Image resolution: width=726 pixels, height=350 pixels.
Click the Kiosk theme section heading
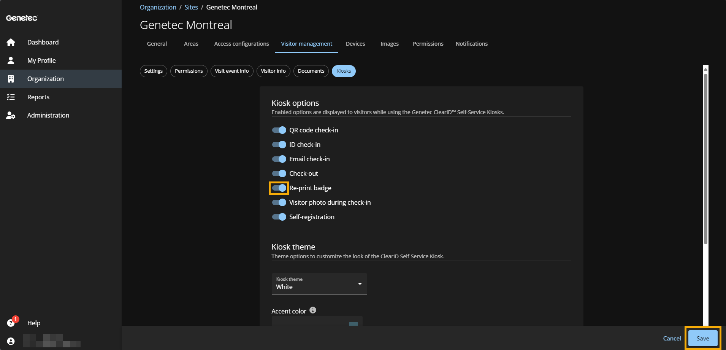pyautogui.click(x=293, y=247)
